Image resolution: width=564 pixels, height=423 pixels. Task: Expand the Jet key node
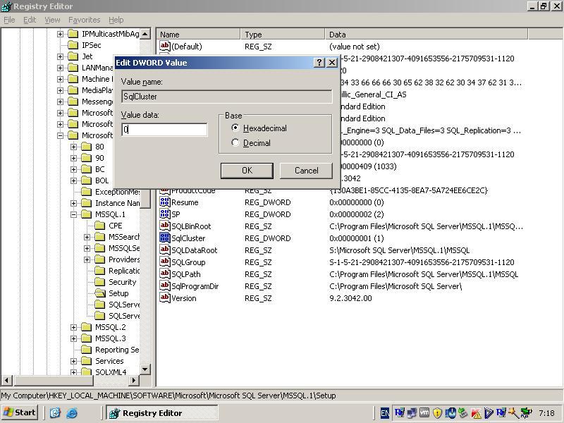tap(60, 56)
